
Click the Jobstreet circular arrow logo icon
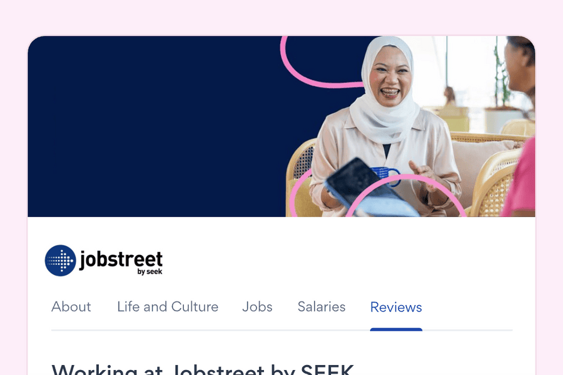[60, 261]
